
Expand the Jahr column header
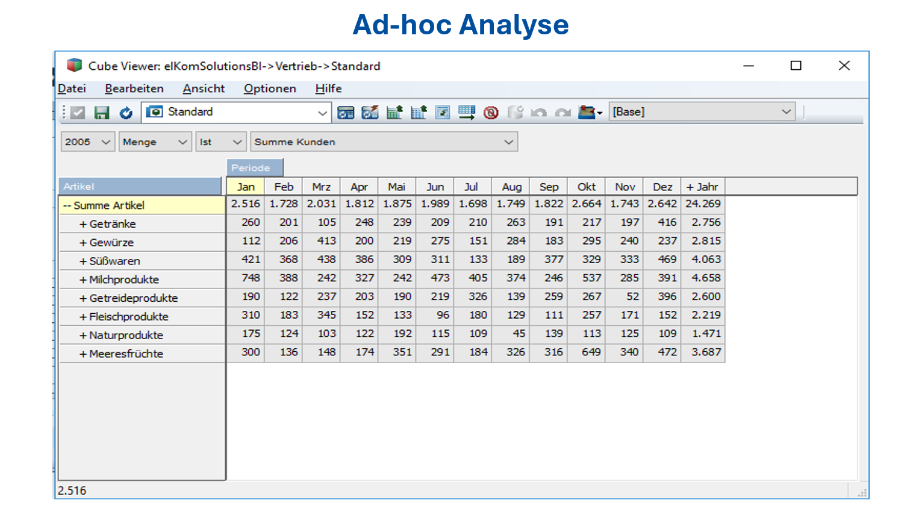690,187
